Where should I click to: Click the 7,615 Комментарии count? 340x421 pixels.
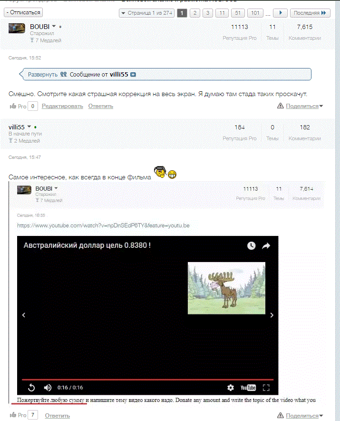[x=305, y=27]
